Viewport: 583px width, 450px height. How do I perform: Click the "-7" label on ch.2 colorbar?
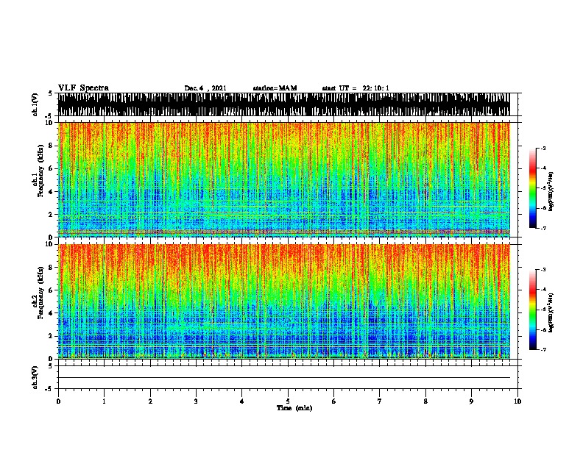point(543,349)
